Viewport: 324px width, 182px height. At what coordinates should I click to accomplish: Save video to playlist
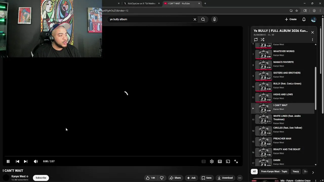click(207, 178)
